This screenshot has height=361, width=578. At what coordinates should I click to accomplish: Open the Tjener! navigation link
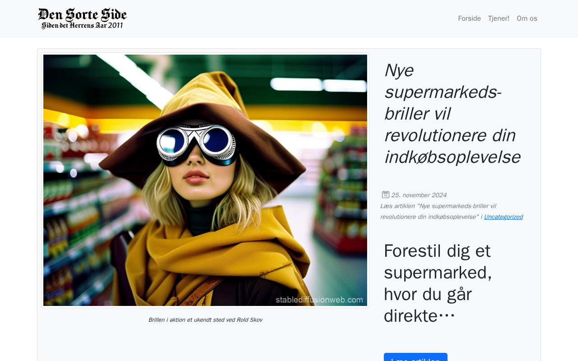coord(499,19)
